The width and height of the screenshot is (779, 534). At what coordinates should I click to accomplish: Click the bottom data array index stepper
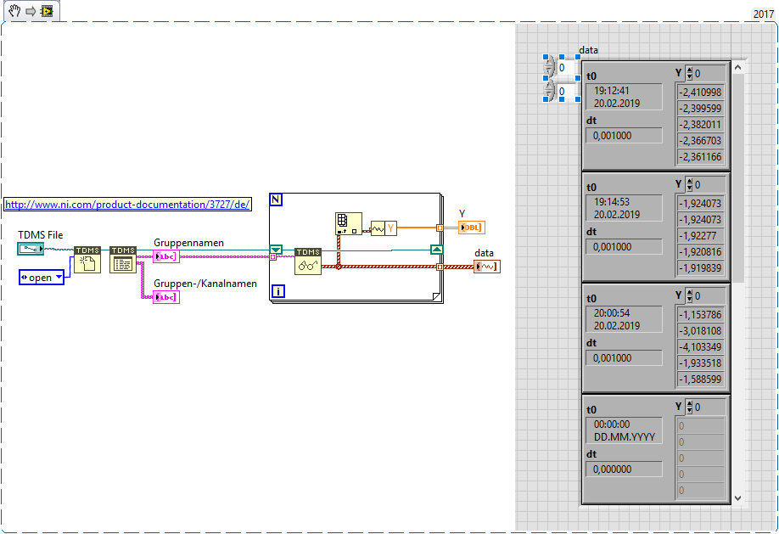pyautogui.click(x=550, y=92)
